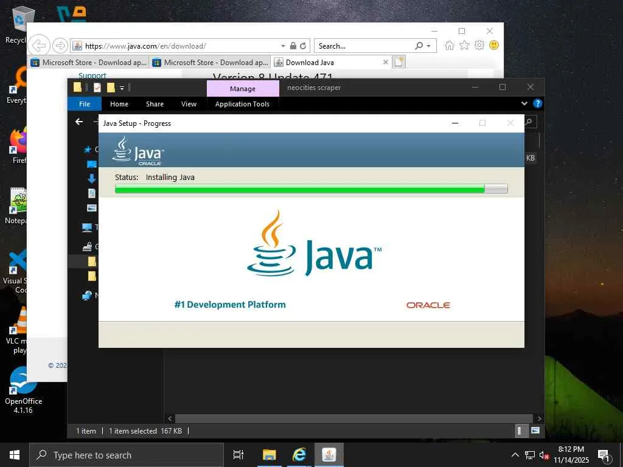The width and height of the screenshot is (623, 467).
Task: Open the Home ribbon tab in File Explorer
Action: pos(119,104)
